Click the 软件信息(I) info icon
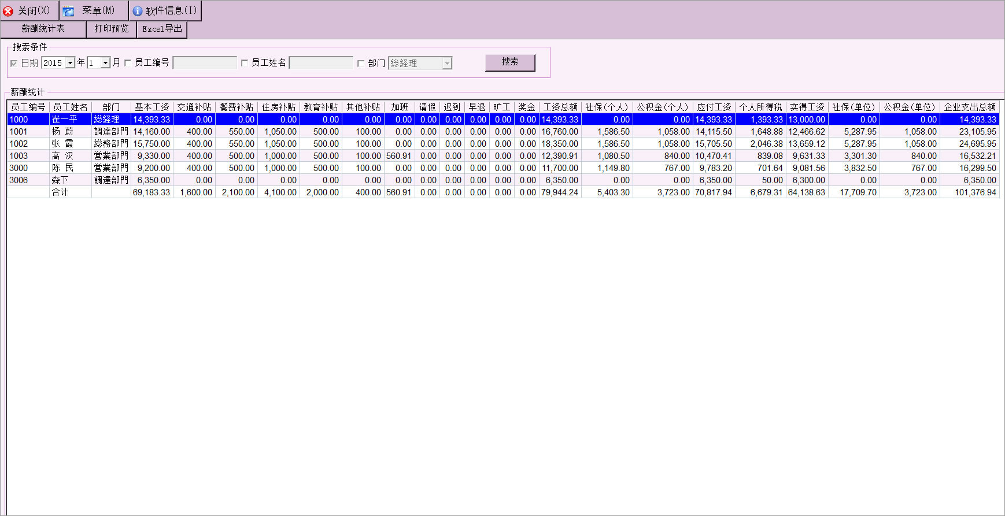The height and width of the screenshot is (516, 1005). (x=138, y=11)
